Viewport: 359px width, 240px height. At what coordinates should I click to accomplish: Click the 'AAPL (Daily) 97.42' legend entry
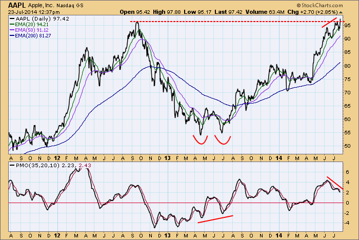39,19
